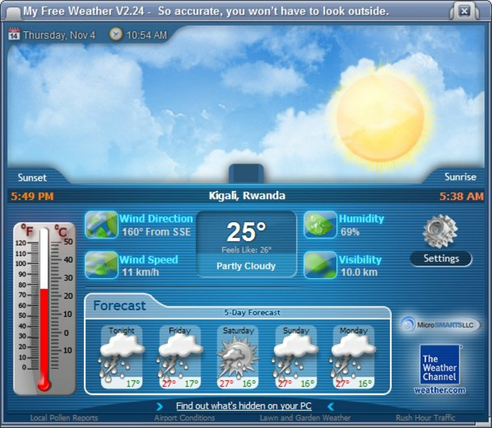Click The Weather Channel logo
Viewport: 492px width, 428px height.
coord(439,366)
